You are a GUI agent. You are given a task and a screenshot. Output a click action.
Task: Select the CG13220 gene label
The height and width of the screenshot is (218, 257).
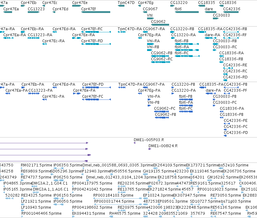[x=179, y=3]
